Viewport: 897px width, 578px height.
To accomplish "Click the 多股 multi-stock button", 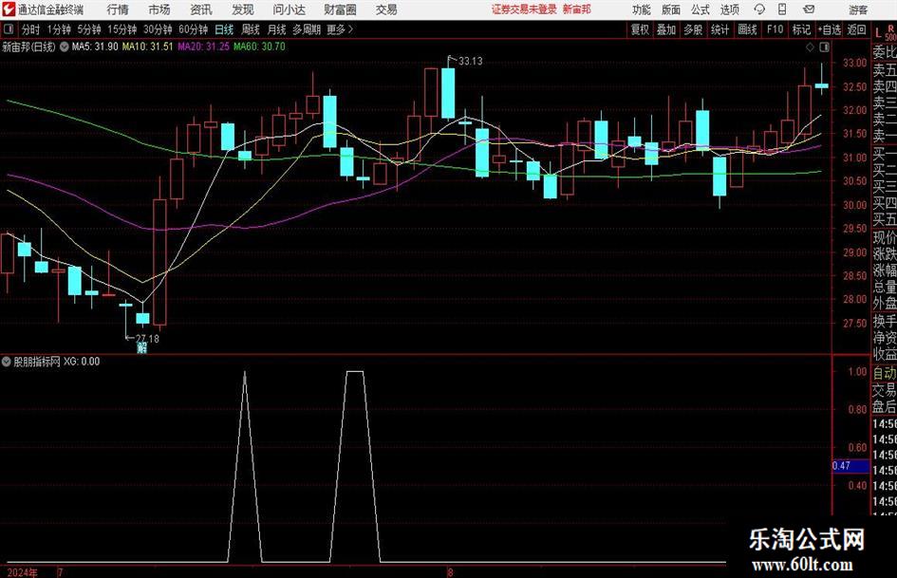I will [x=693, y=29].
